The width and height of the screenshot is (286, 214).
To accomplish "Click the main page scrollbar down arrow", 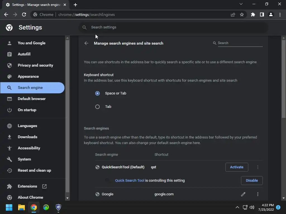I will pos(283,198).
